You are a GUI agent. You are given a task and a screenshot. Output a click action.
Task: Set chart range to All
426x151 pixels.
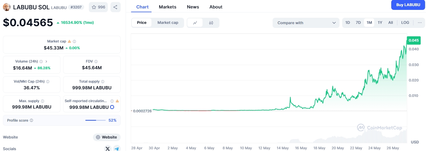pos(391,23)
